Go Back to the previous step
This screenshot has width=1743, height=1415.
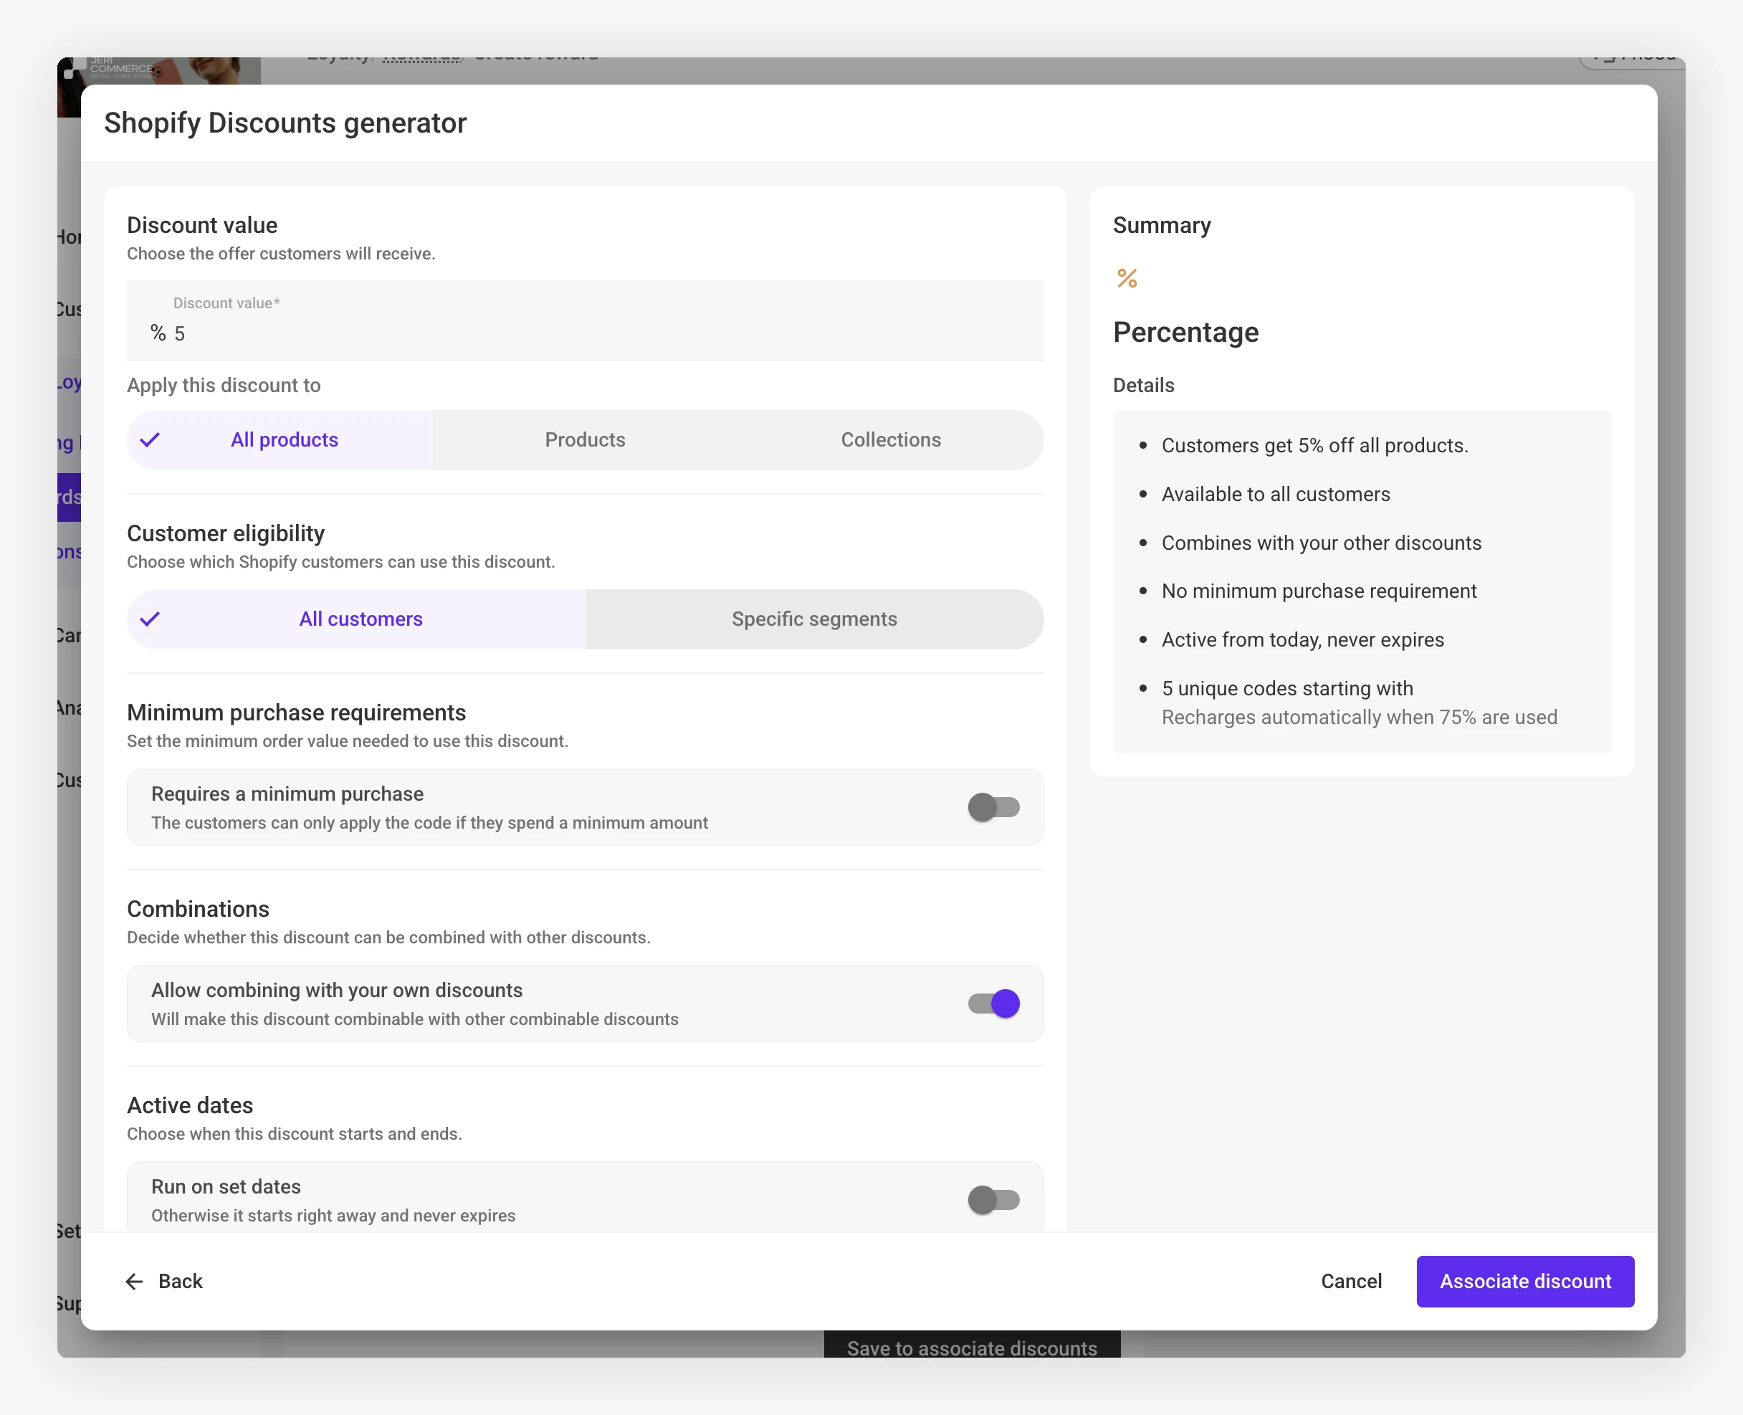coord(164,1282)
